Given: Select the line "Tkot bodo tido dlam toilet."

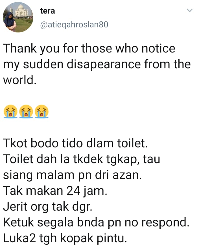Looking at the screenshot, I should pos(75,143).
